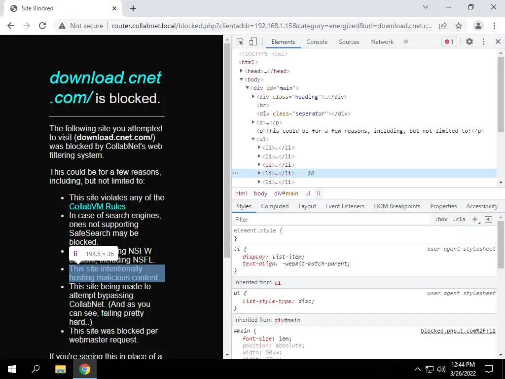The height and width of the screenshot is (379, 505).
Task: Click the address bar URL
Action: pyautogui.click(x=272, y=26)
